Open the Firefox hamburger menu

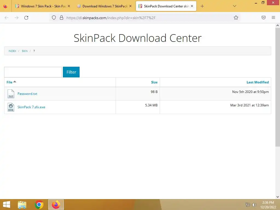273,17
